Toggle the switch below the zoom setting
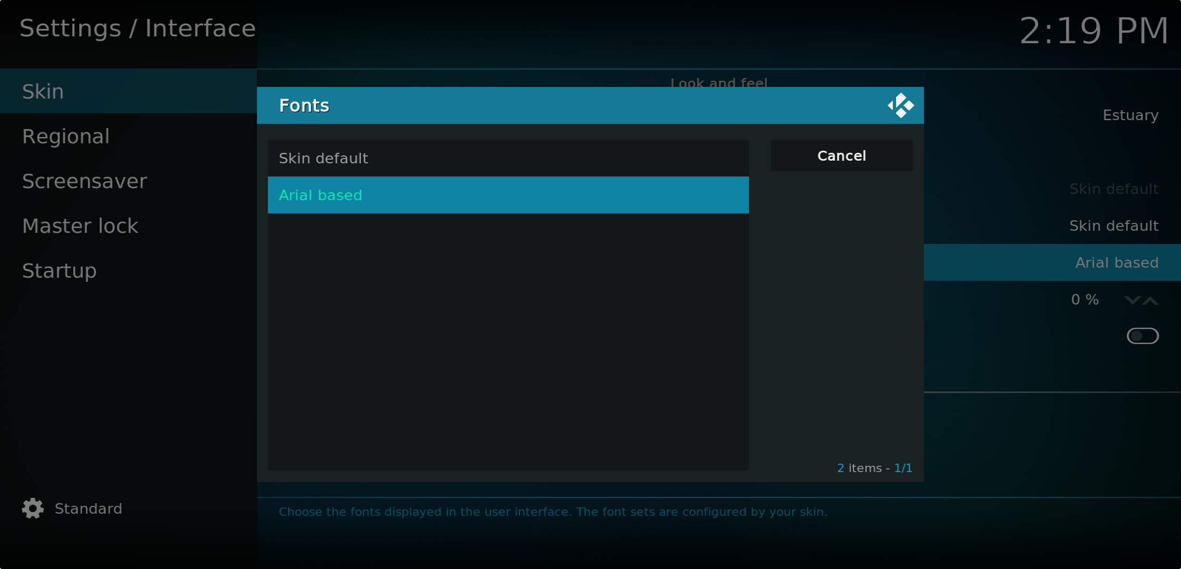Image resolution: width=1181 pixels, height=569 pixels. [x=1143, y=336]
